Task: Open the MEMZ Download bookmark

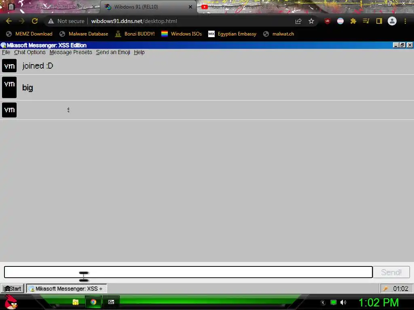Action: pos(29,34)
